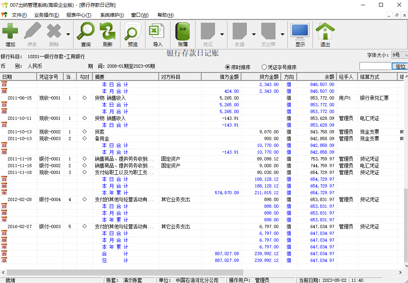Click the 显示 monitor icon

300,32
